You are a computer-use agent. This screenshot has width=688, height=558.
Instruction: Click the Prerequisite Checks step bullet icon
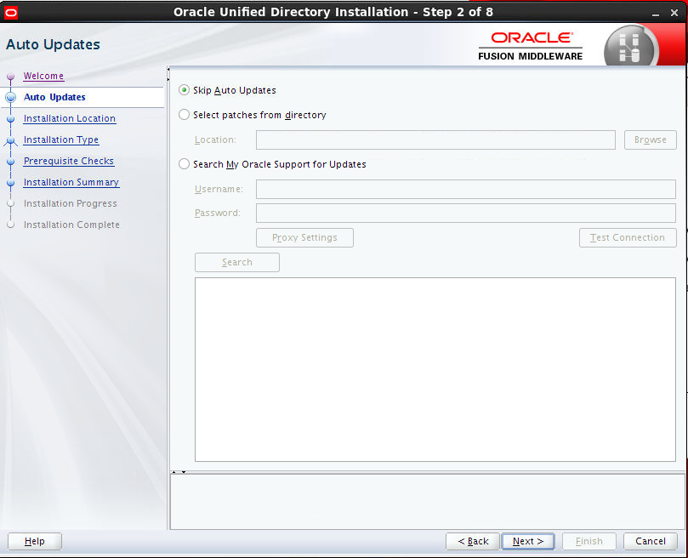11,161
